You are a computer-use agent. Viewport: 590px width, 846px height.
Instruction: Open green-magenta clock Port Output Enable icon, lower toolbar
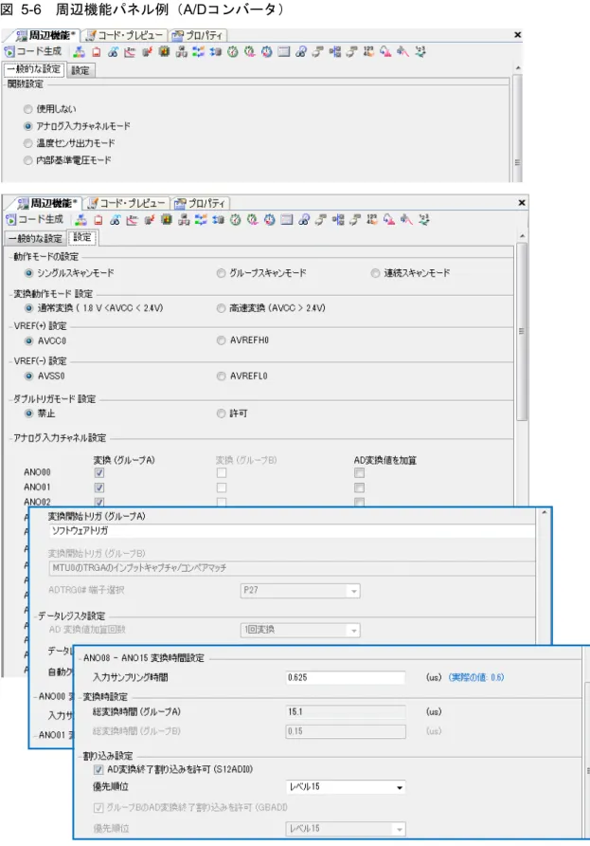252,220
